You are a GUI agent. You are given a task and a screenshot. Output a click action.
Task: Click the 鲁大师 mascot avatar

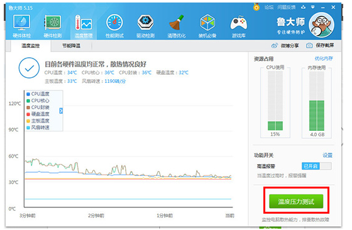tap(321, 25)
